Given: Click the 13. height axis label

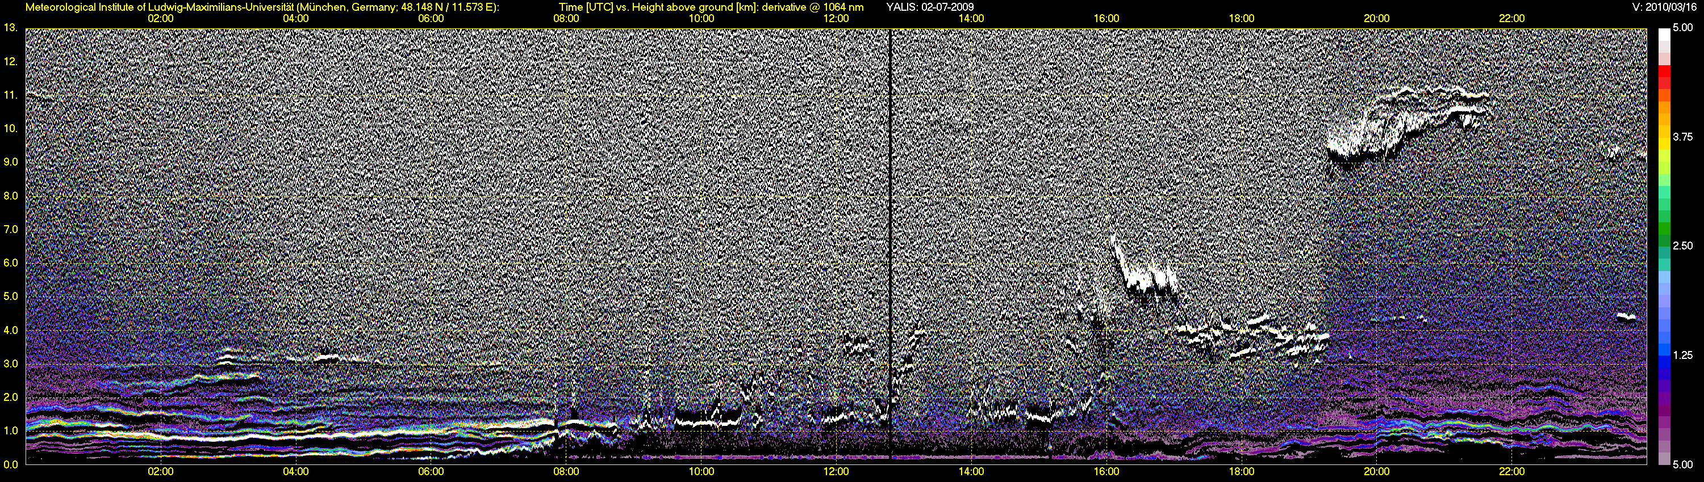Looking at the screenshot, I should click(x=10, y=28).
